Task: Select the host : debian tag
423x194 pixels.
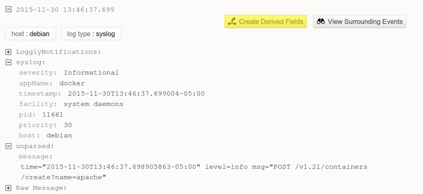Action: pyautogui.click(x=30, y=34)
